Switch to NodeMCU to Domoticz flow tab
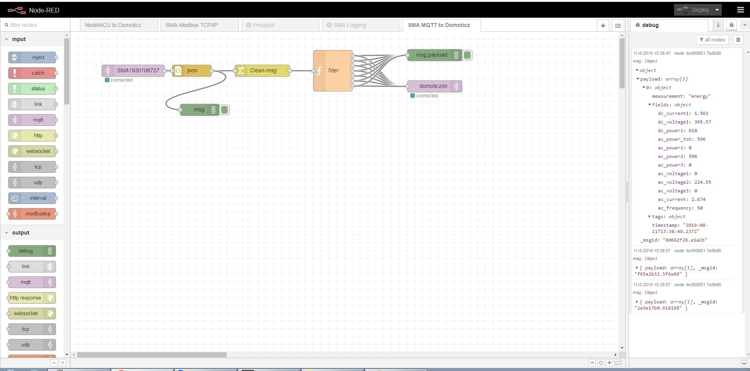750x371 pixels. (x=119, y=25)
